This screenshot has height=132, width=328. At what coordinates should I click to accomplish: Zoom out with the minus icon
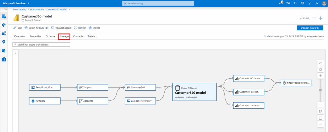320,105
